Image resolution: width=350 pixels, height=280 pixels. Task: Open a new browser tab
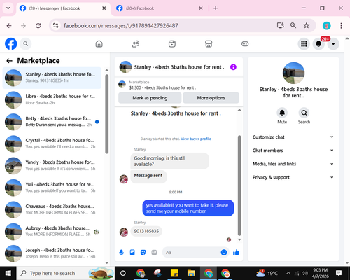tap(216, 8)
